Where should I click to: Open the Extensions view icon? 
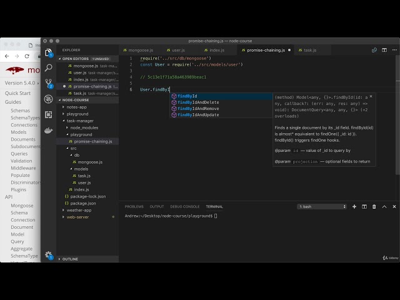pos(48,114)
